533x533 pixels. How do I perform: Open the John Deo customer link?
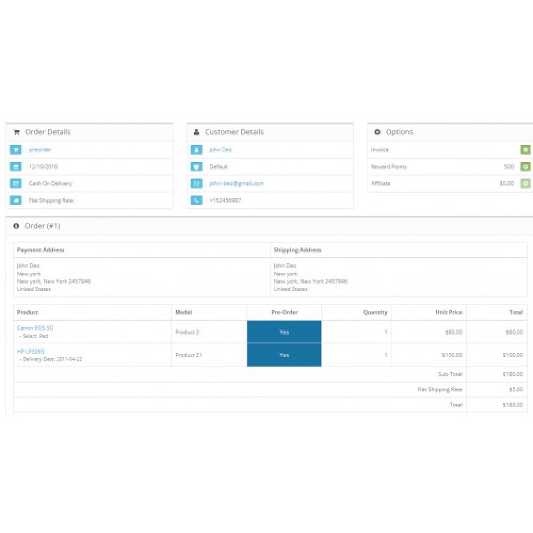click(x=221, y=150)
